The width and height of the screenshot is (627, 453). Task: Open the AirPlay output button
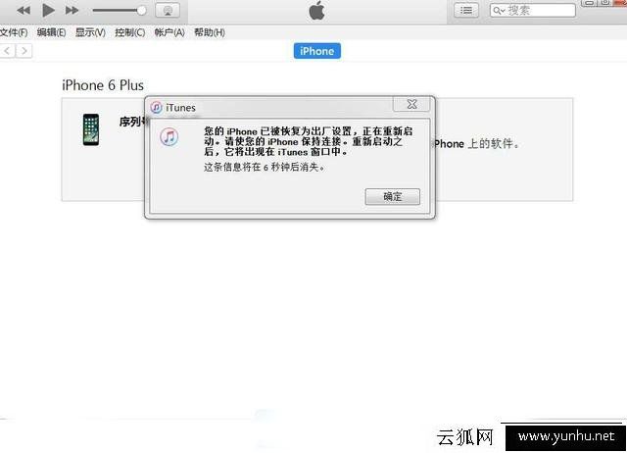pyautogui.click(x=168, y=11)
